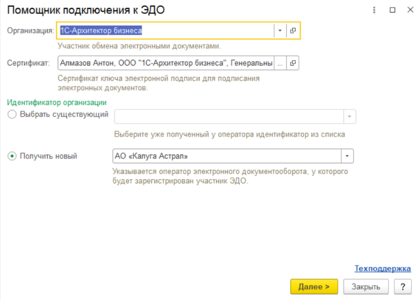Select the Выбрать существующий radio button
The width and height of the screenshot is (420, 300).
(12, 114)
